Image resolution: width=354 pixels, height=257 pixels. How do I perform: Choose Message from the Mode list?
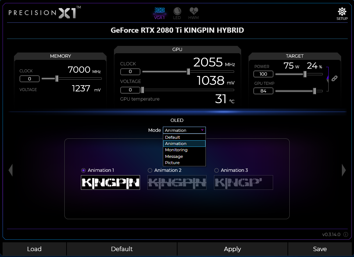(x=184, y=156)
